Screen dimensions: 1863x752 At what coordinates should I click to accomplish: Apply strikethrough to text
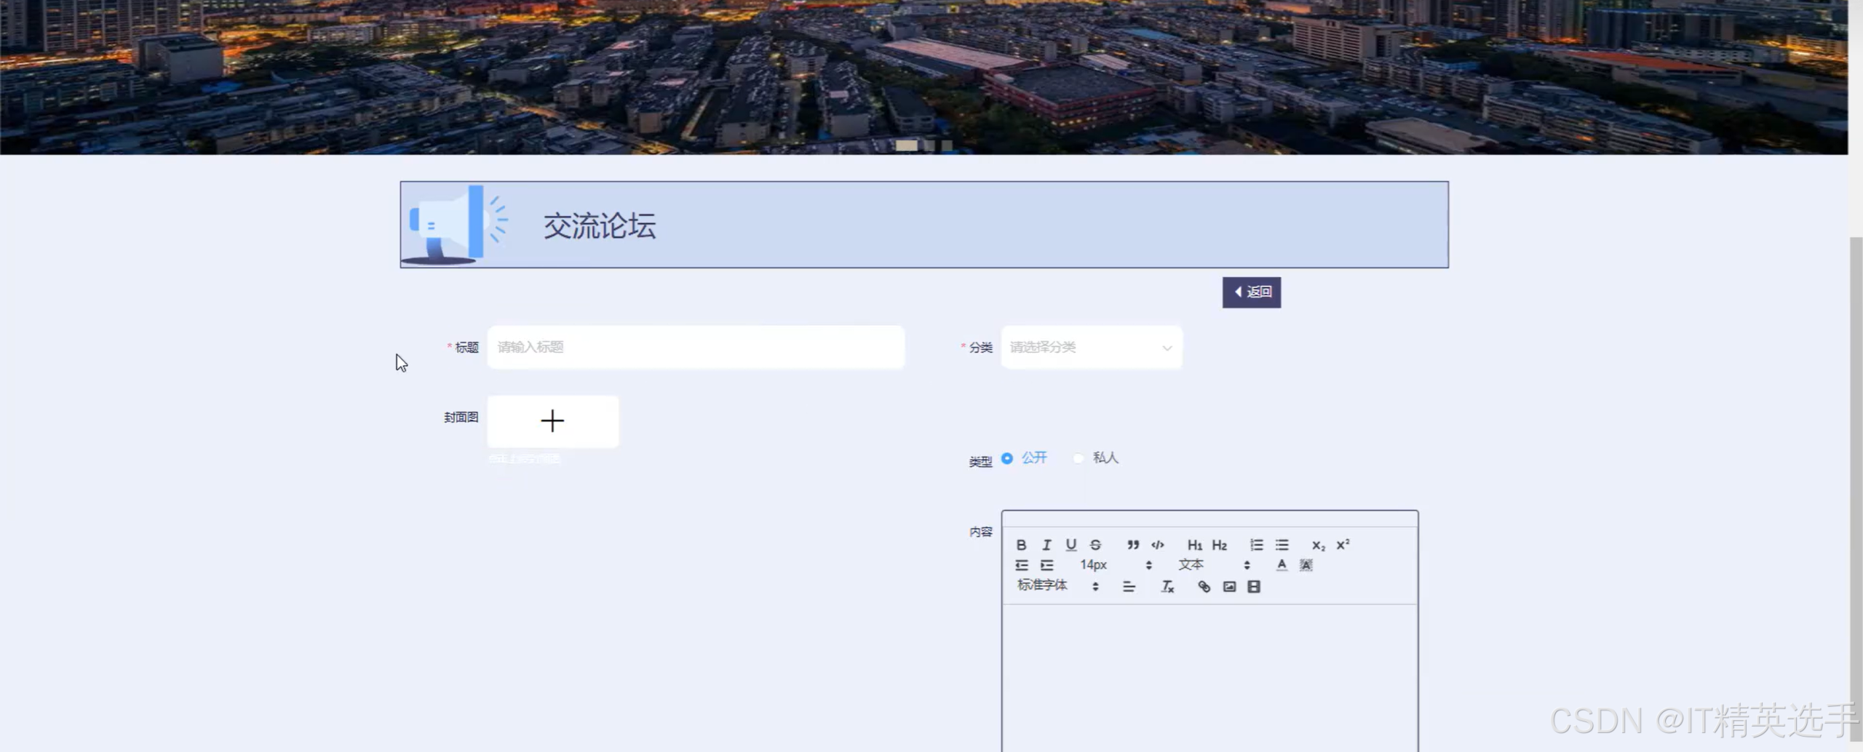coord(1095,545)
